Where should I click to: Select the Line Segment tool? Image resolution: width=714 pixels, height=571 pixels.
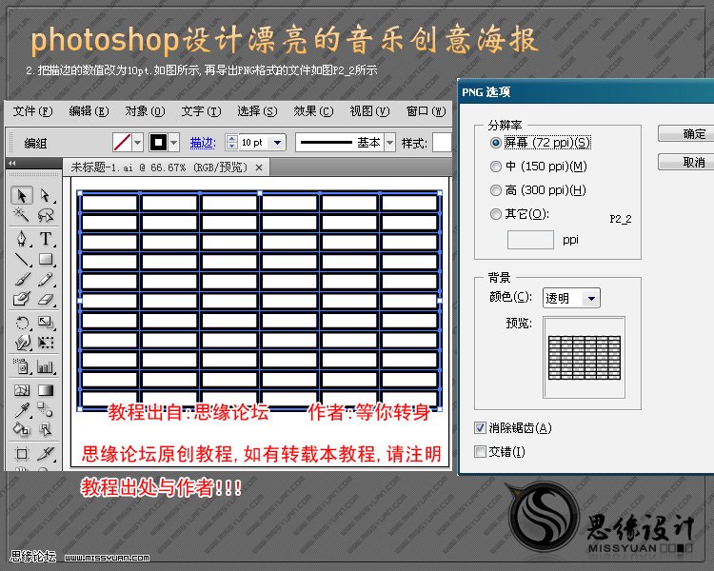pyautogui.click(x=21, y=259)
